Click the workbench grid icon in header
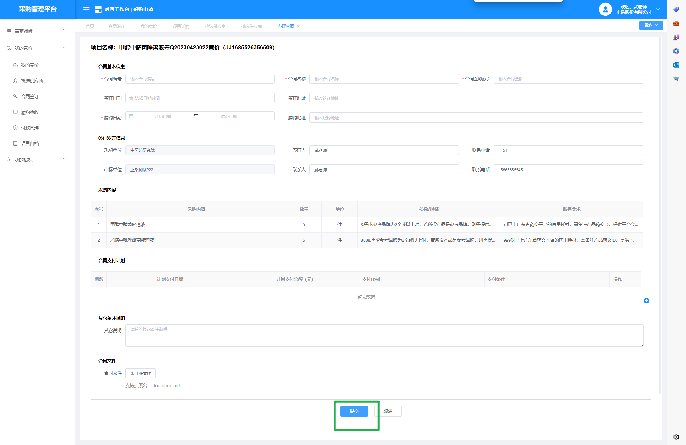Screen dimensions: 686x445 [98, 9]
